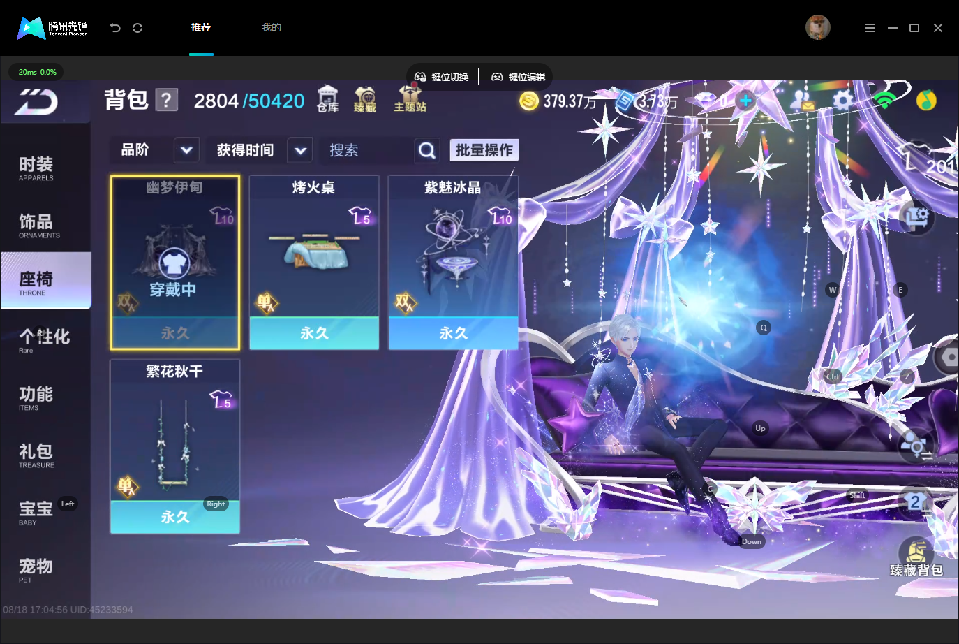Switch to the 我的 tab
The height and width of the screenshot is (644, 959).
click(x=271, y=27)
